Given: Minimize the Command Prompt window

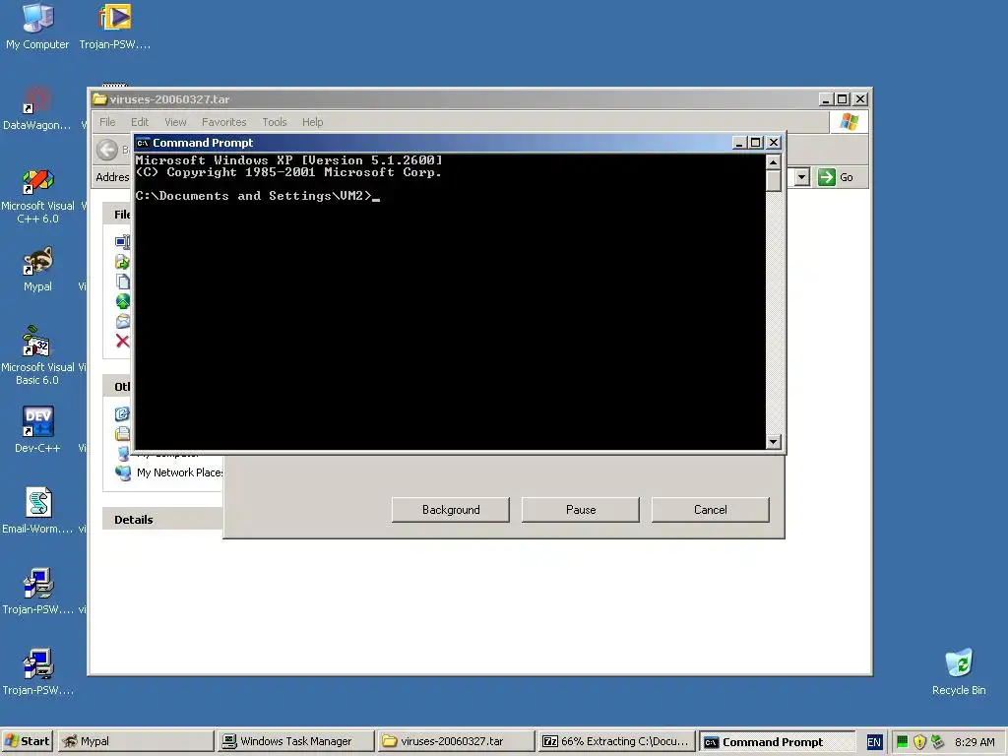Looking at the screenshot, I should coord(739,143).
